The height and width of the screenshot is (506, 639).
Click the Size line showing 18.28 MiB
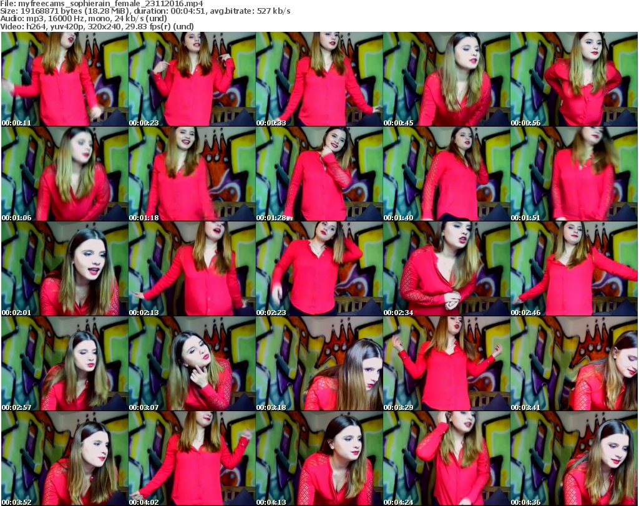pyautogui.click(x=145, y=11)
